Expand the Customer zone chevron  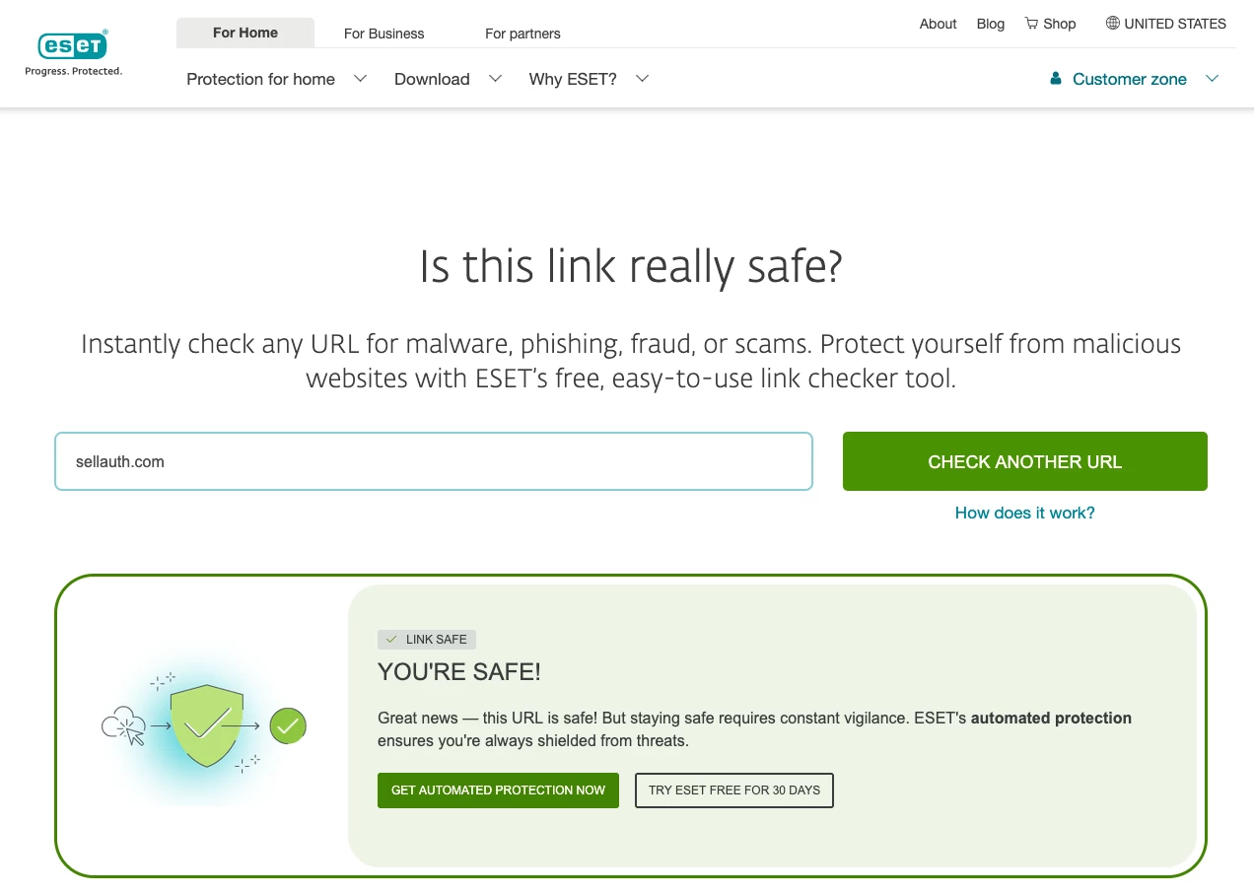(1213, 79)
